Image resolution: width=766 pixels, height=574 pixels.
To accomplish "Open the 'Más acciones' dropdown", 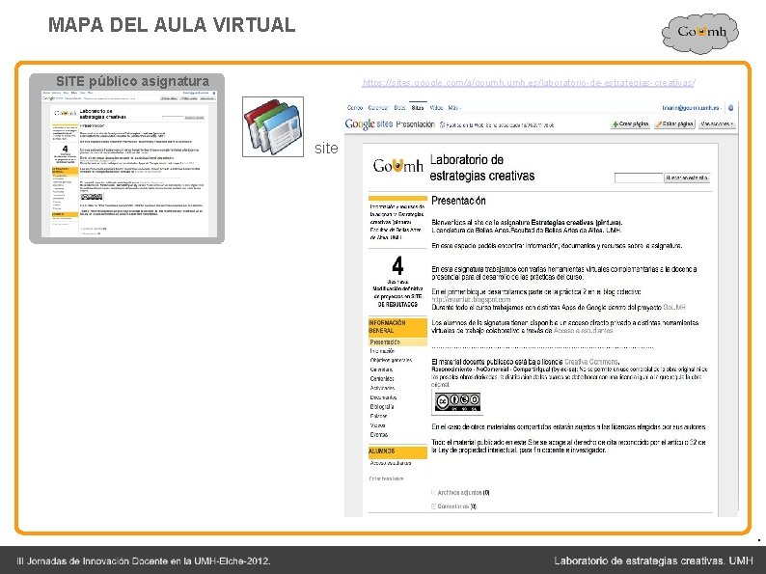I will pyautogui.click(x=717, y=124).
